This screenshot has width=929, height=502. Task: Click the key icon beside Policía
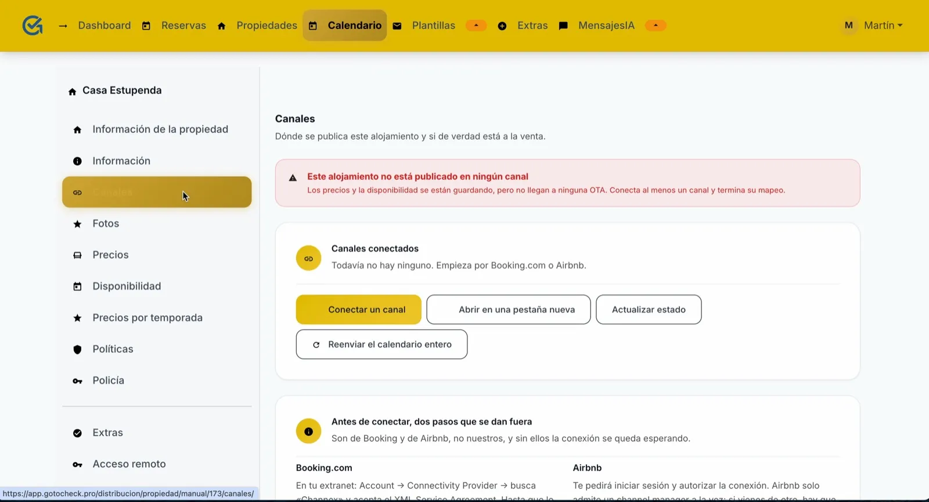pyautogui.click(x=77, y=381)
